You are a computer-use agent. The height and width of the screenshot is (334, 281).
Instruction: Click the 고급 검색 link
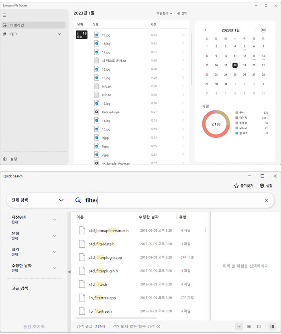[x=20, y=288]
